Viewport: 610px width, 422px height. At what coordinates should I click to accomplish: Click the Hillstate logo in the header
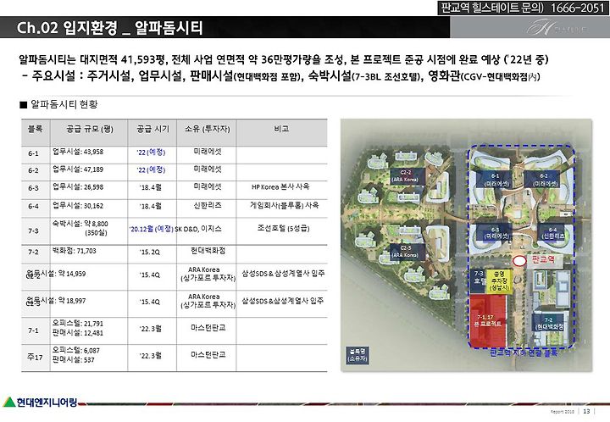click(557, 28)
